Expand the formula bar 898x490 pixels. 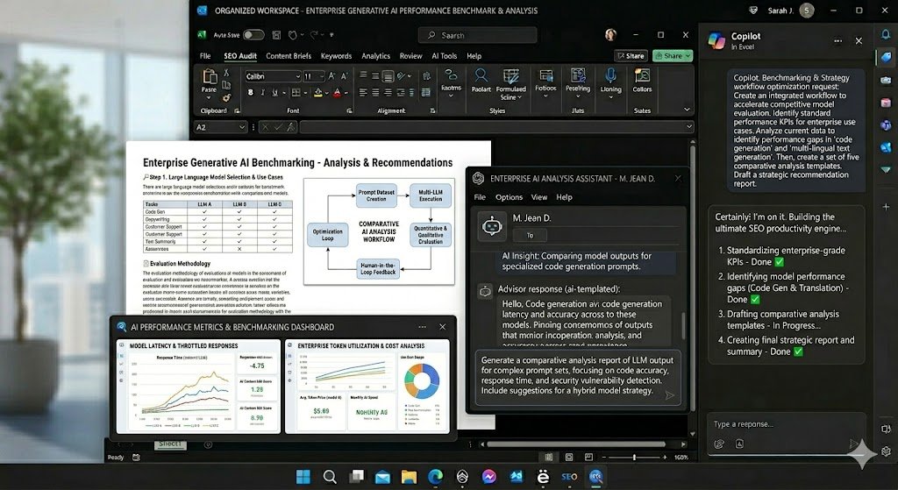pos(689,127)
